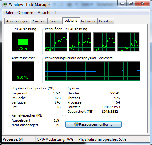Switch to the Benutzer tab
Screen dimensions: 152x145
(x=106, y=21)
